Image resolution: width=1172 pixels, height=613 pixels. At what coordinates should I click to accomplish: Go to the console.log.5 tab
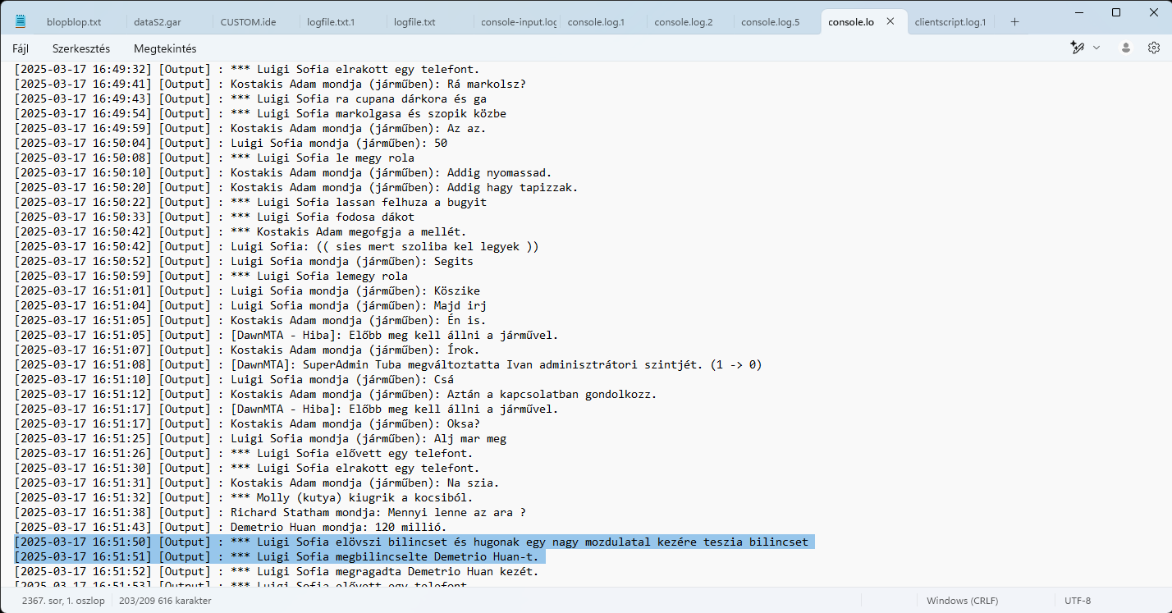pyautogui.click(x=769, y=22)
